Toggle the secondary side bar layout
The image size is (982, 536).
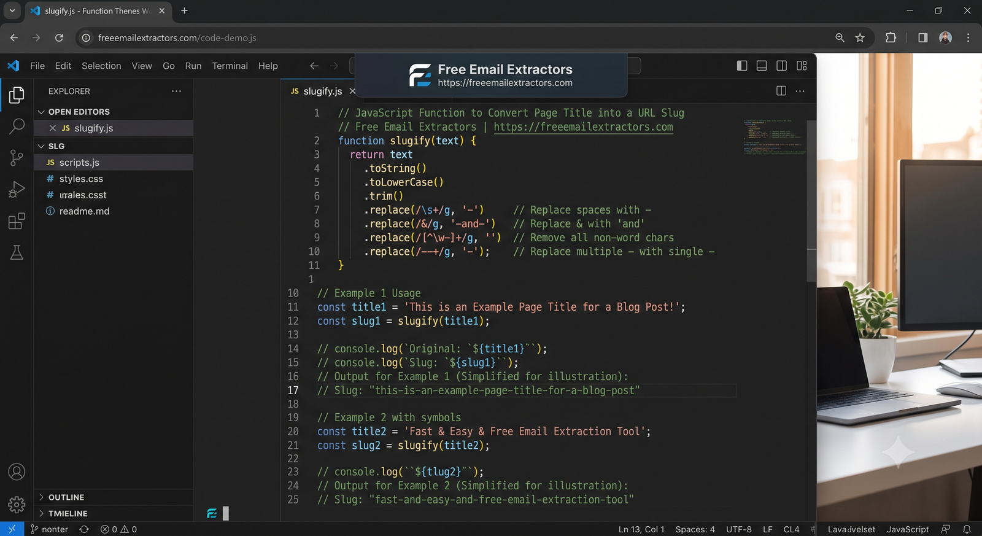pyautogui.click(x=781, y=66)
